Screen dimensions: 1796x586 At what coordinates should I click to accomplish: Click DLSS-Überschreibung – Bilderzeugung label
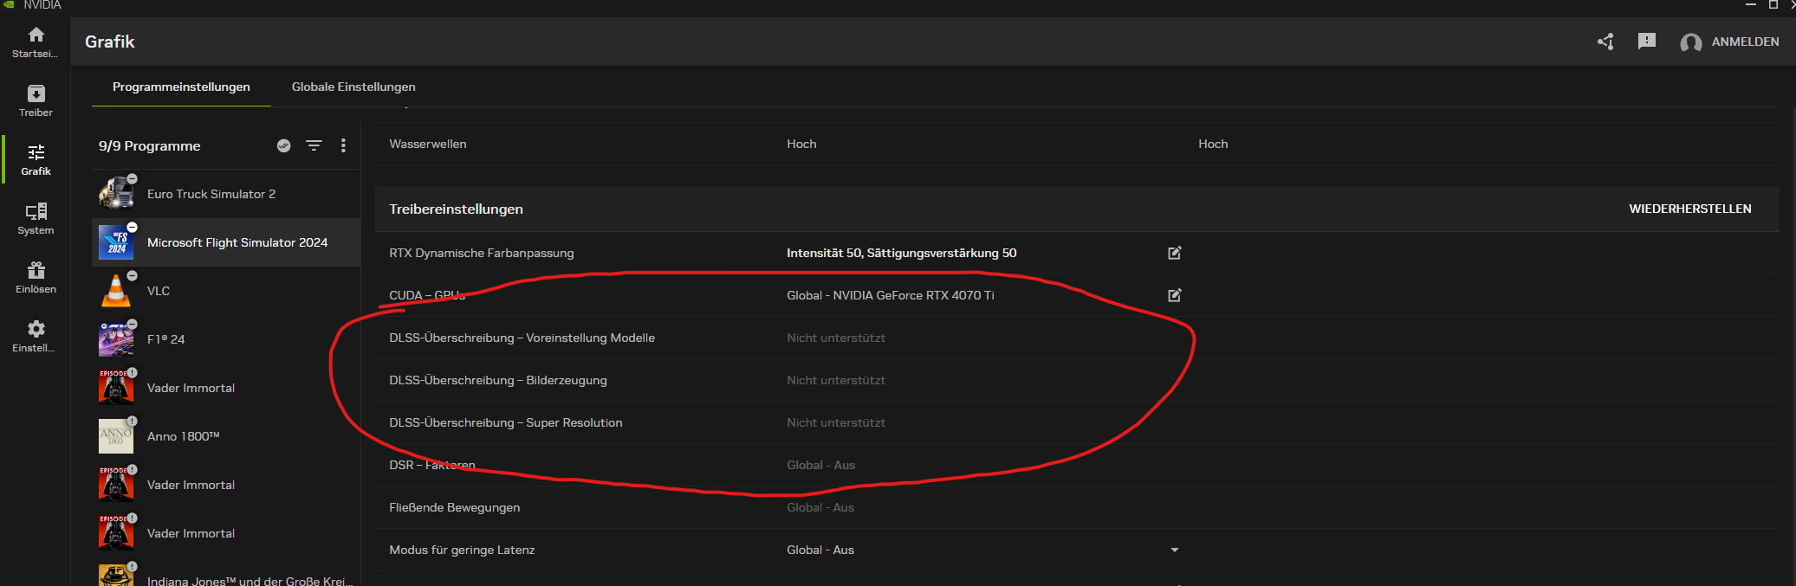click(498, 380)
